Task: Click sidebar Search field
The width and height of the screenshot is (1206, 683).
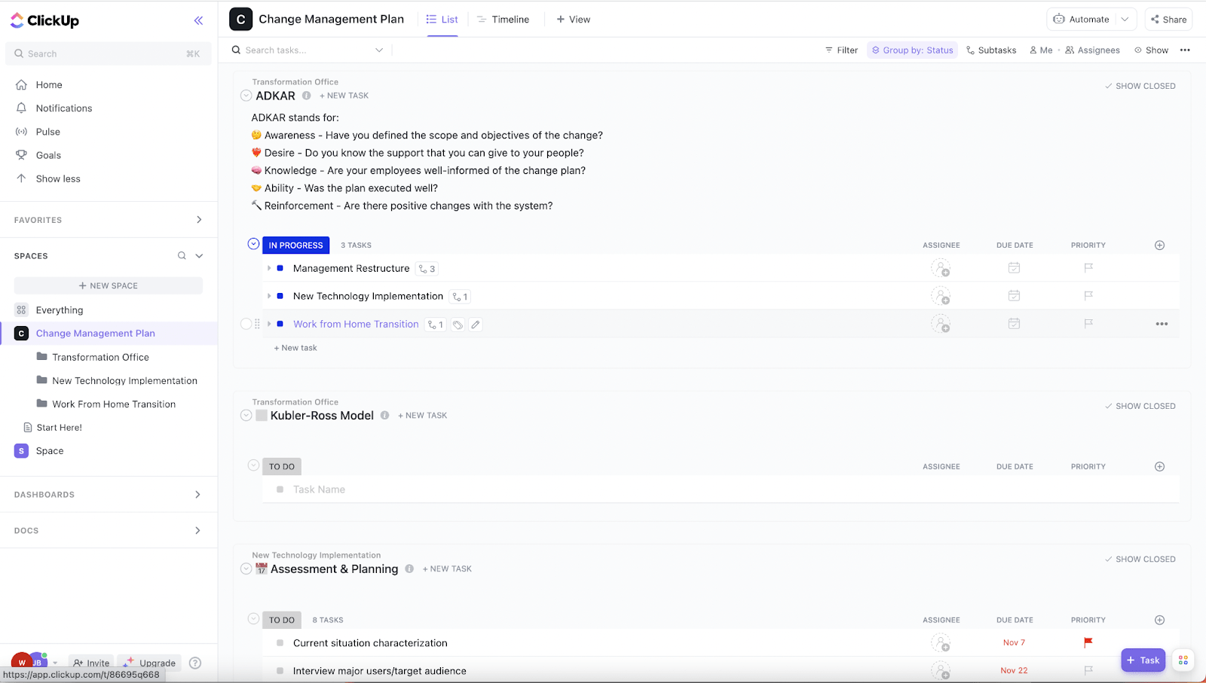Action: point(109,53)
